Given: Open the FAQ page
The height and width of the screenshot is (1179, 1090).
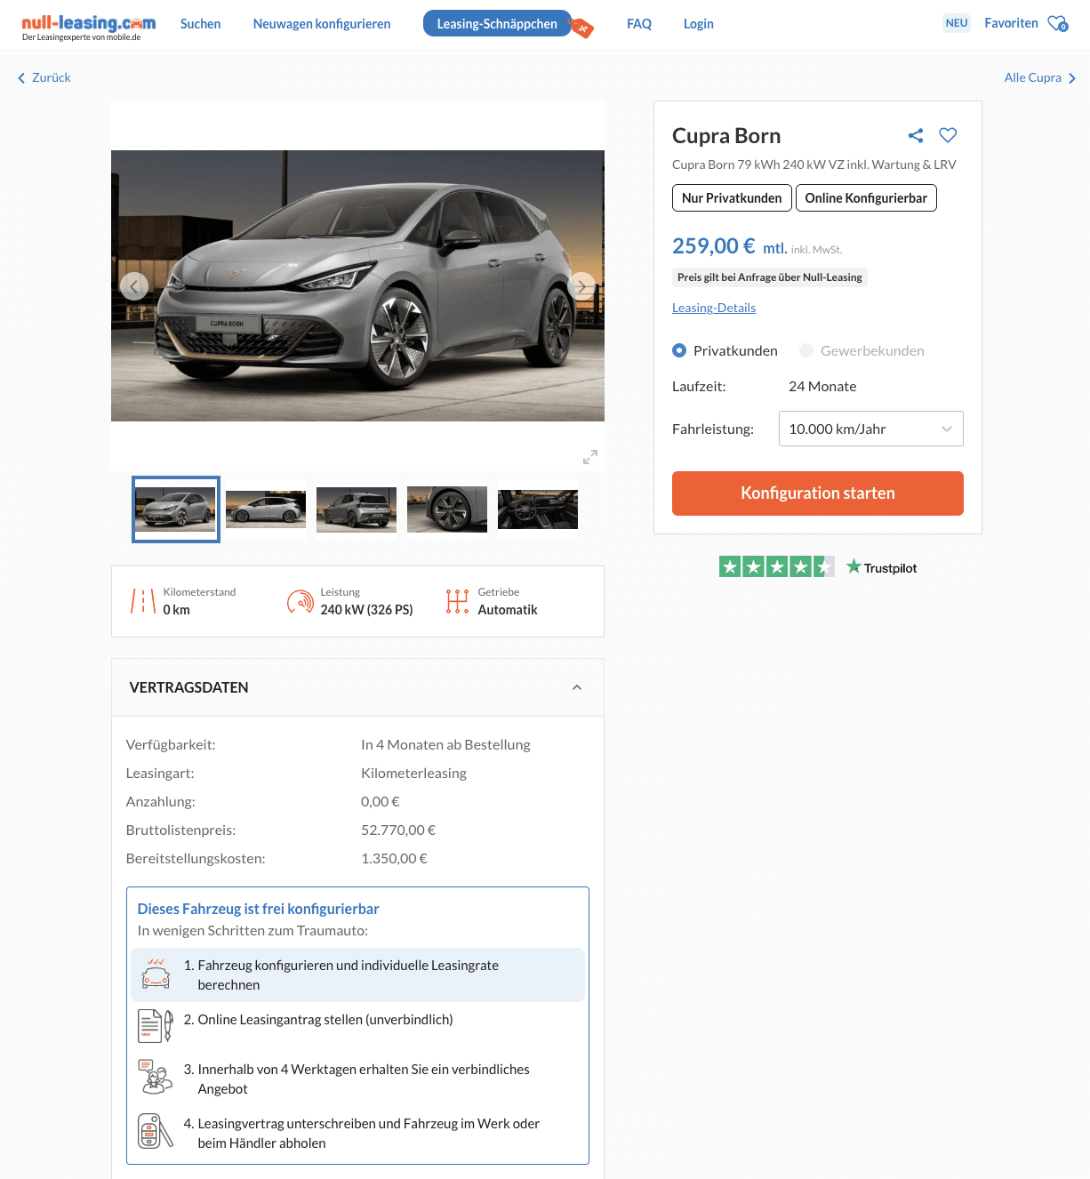Looking at the screenshot, I should (x=639, y=24).
